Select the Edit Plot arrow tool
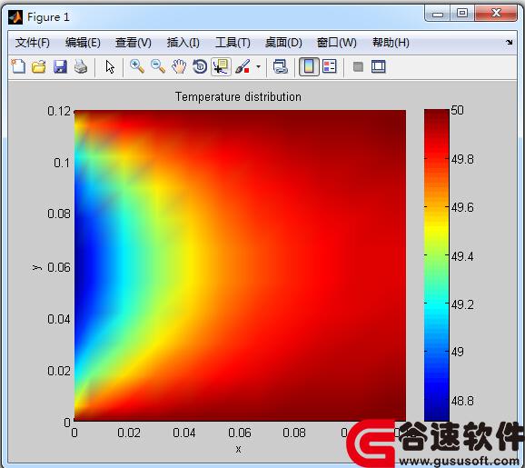This screenshot has width=525, height=468. click(110, 66)
